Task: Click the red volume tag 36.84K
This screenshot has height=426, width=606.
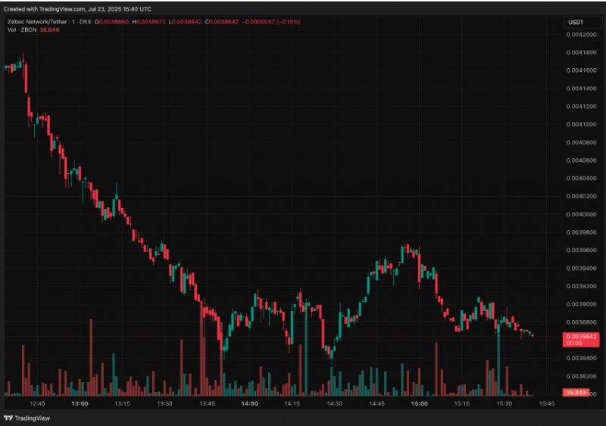Action: [x=576, y=392]
